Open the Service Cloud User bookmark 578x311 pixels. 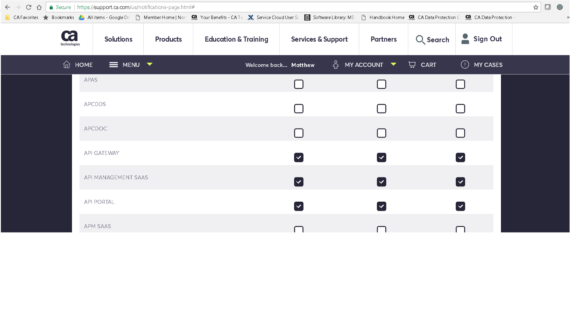pos(273,17)
